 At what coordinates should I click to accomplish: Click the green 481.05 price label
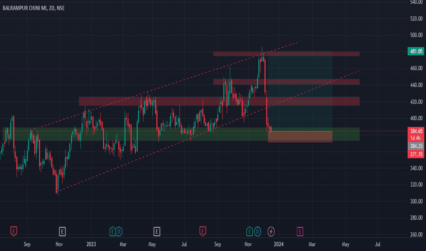415,51
